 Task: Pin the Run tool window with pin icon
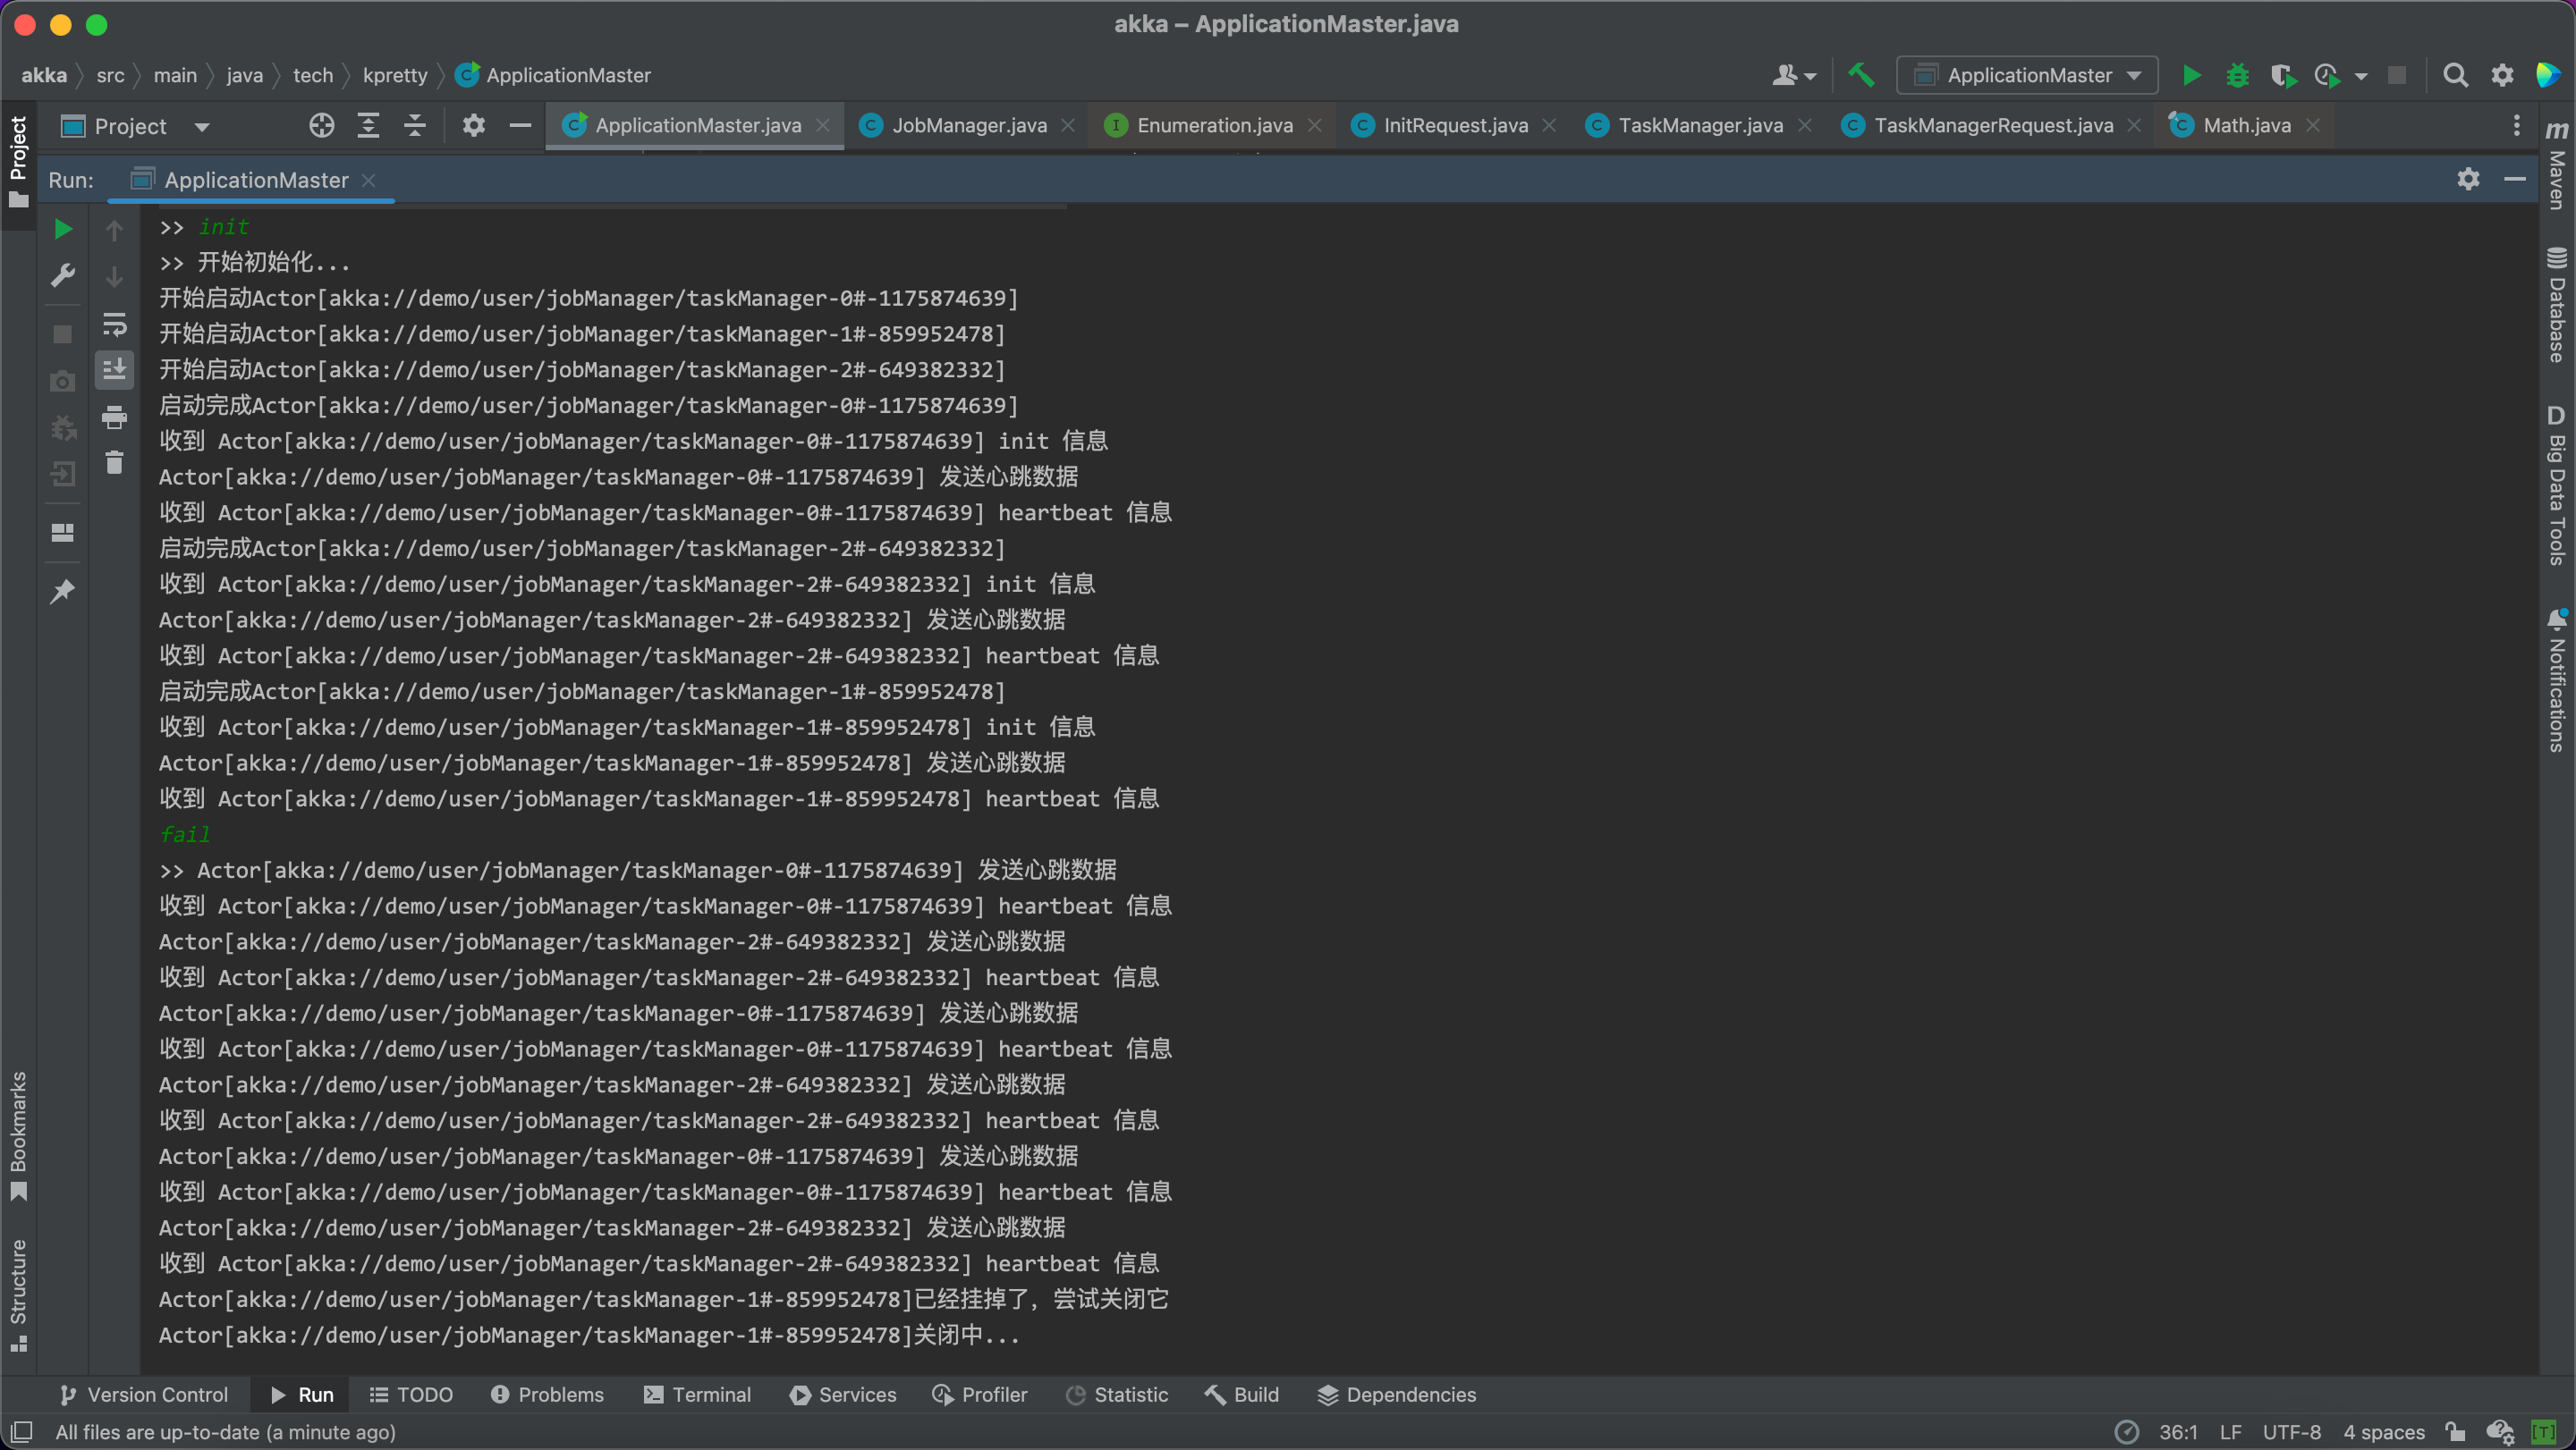pyautogui.click(x=62, y=591)
